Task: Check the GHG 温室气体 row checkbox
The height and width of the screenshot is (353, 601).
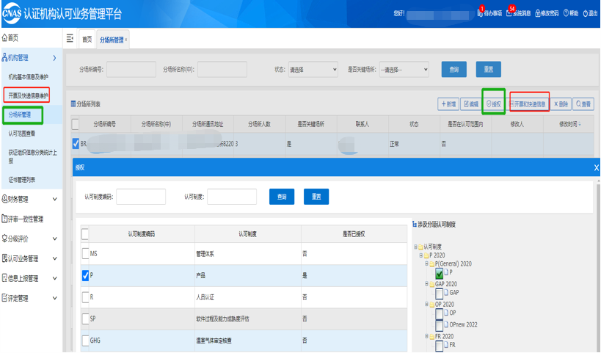Action: pyautogui.click(x=85, y=341)
